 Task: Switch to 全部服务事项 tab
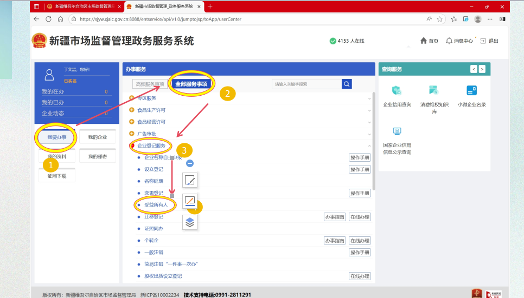(191, 84)
